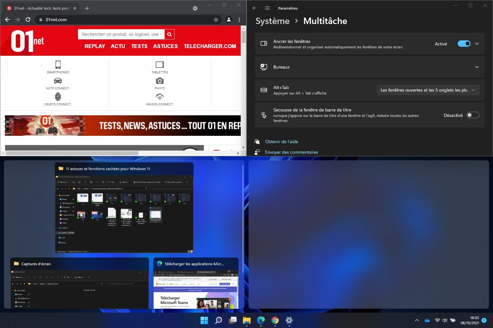Image resolution: width=493 pixels, height=328 pixels.
Task: Click the Settings back arrow
Action: coord(255,8)
